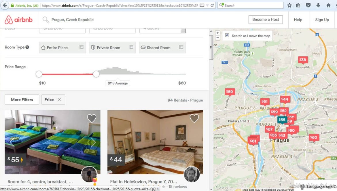Click the results list scrollbar

tap(211, 47)
